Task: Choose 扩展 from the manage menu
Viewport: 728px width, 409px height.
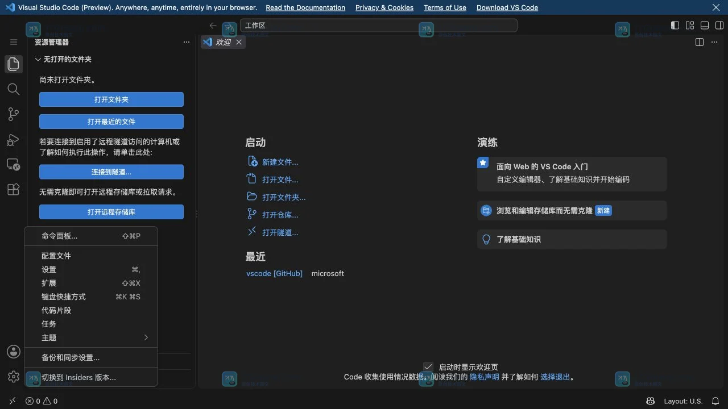Action: click(x=91, y=283)
